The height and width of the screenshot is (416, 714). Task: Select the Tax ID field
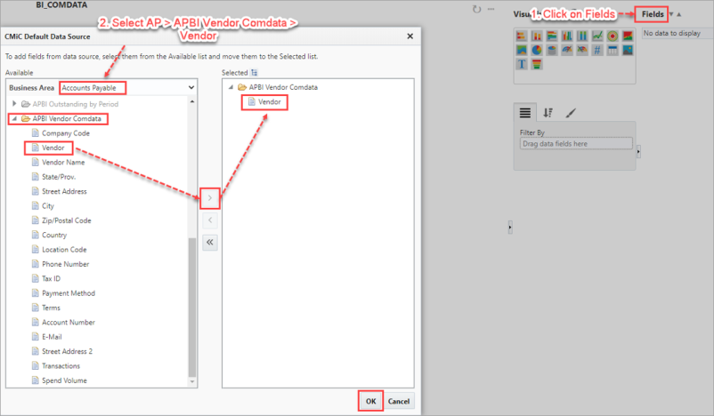[x=51, y=279]
